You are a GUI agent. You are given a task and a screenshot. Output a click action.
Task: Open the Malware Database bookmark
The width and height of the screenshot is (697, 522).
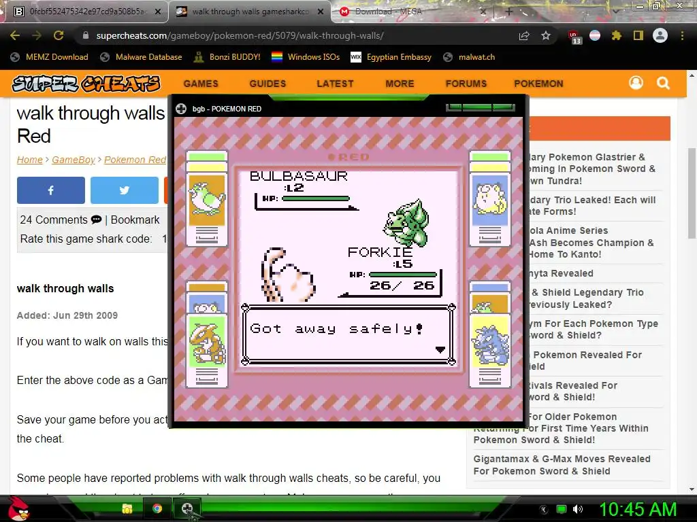tap(142, 57)
